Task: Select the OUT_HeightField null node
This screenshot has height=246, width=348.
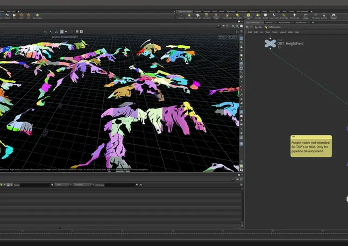Action: pos(271,43)
